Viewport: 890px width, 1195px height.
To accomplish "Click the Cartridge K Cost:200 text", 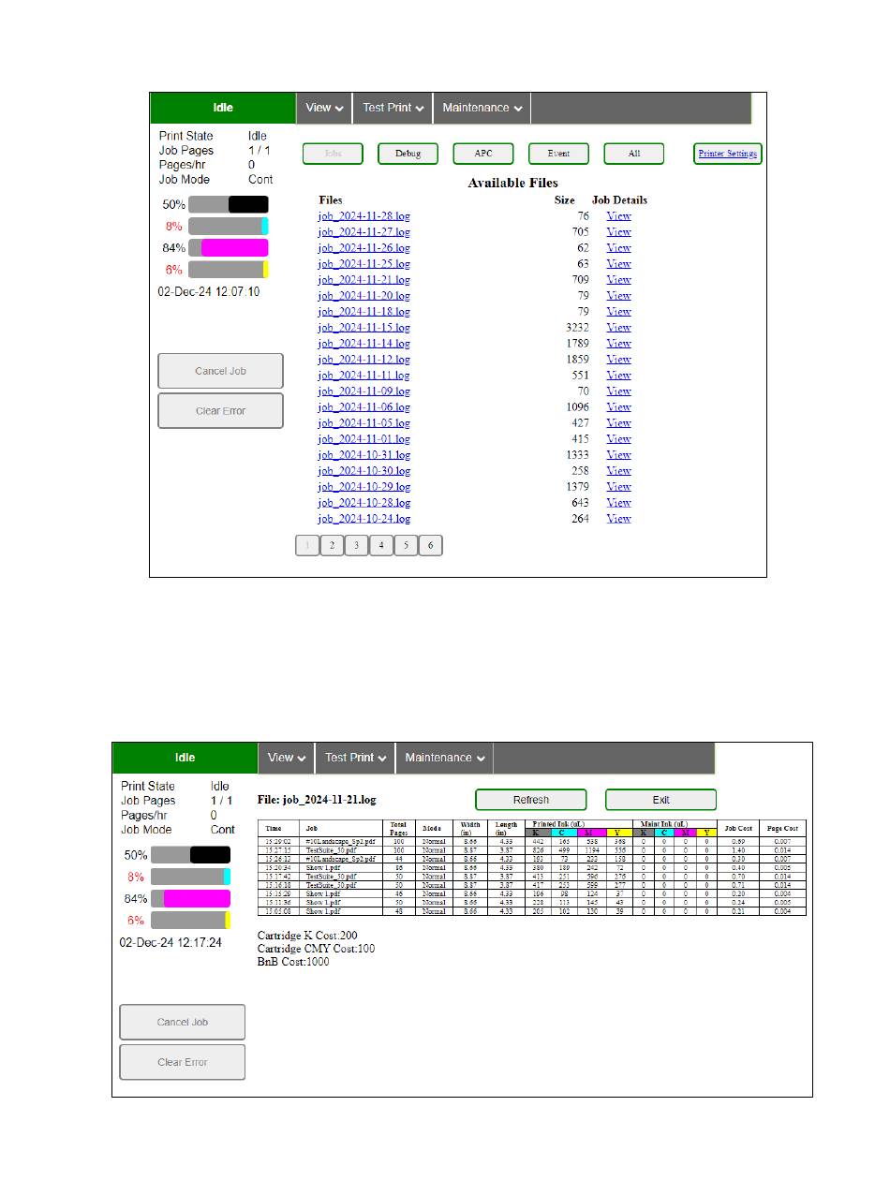I will pyautogui.click(x=307, y=936).
